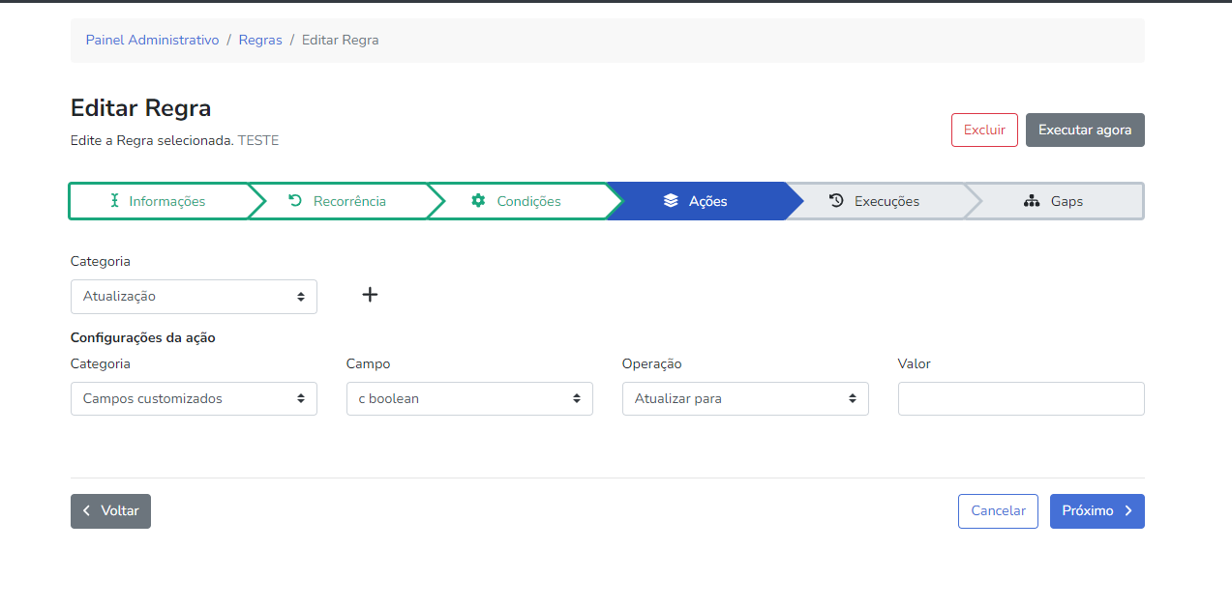Image resolution: width=1232 pixels, height=608 pixels.
Task: Click the plus icon to add action
Action: (370, 295)
